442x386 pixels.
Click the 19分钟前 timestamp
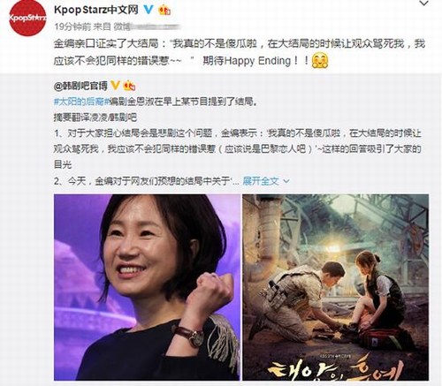(72, 26)
